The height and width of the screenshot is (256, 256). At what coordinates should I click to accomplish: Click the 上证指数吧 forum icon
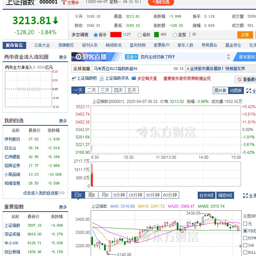tap(74, 78)
